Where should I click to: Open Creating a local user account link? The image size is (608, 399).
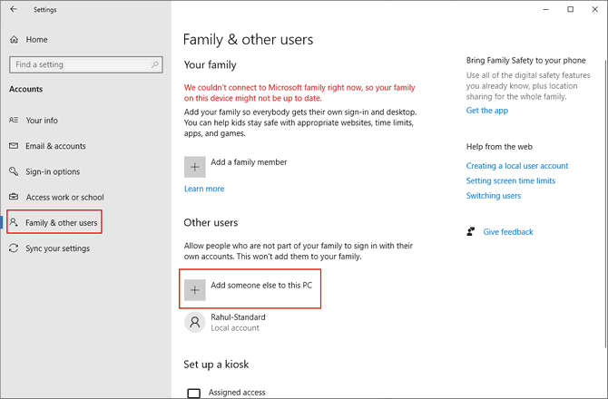(x=517, y=166)
